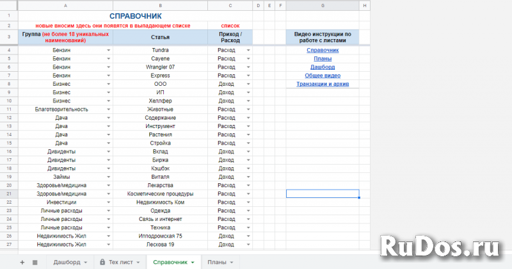This screenshot has height=269, width=512.
Task: Open the Транзакции и архив link
Action: coord(323,84)
